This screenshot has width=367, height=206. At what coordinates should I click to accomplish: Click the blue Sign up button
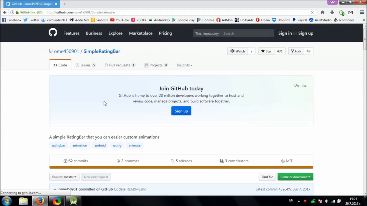181,111
